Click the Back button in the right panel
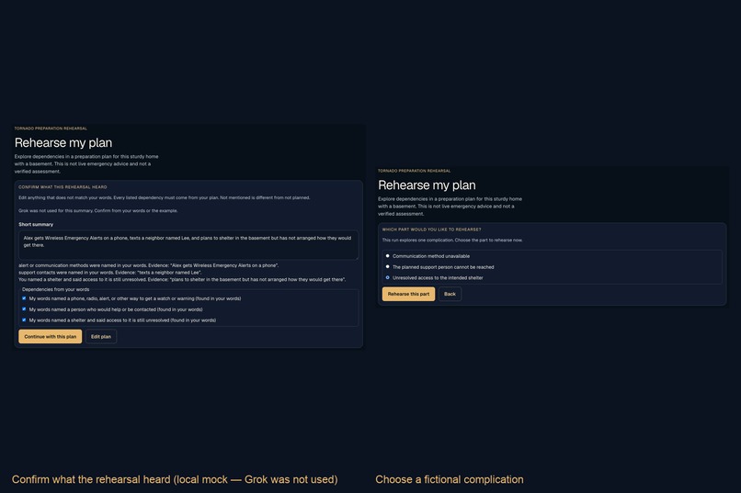The image size is (741, 493). click(450, 294)
